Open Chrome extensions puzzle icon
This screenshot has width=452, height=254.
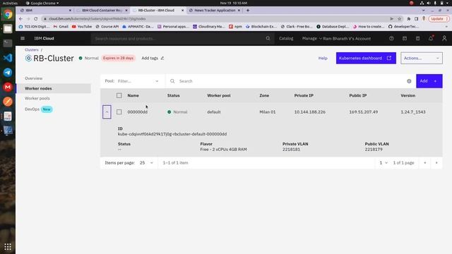409,19
